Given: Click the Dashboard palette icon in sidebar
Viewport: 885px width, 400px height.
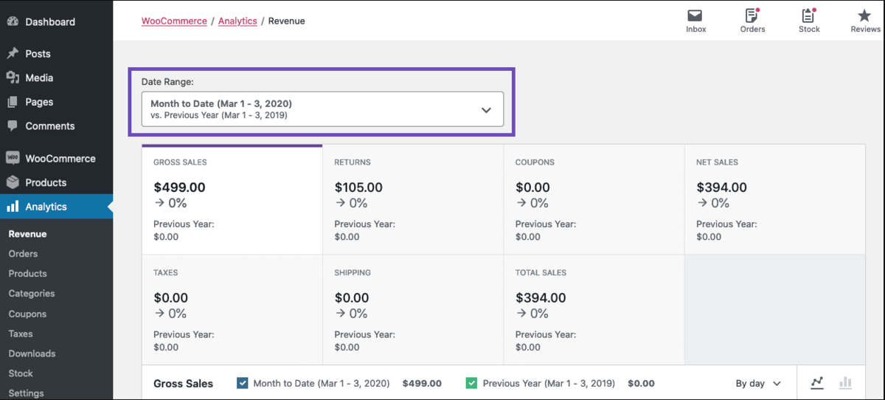Looking at the screenshot, I should point(13,22).
